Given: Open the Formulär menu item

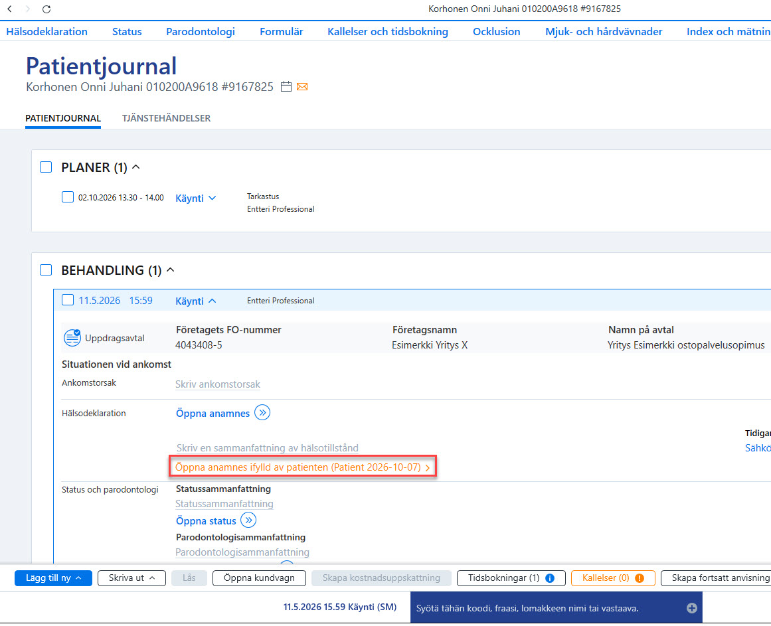Looking at the screenshot, I should tap(282, 31).
